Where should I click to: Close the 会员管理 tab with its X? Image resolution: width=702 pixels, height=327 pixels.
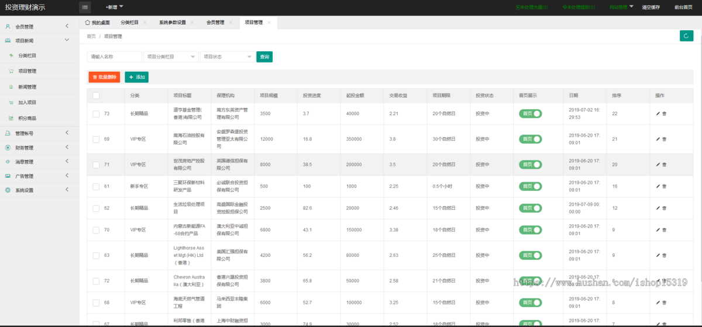(230, 22)
